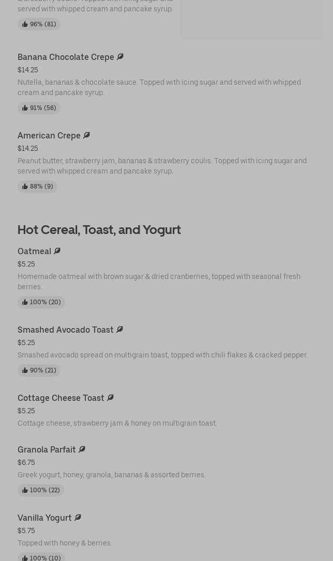Viewport: 333px width, 561px height.
Task: Click the leaf icon next to Smashed Avocado Toast
Action: tap(119, 330)
